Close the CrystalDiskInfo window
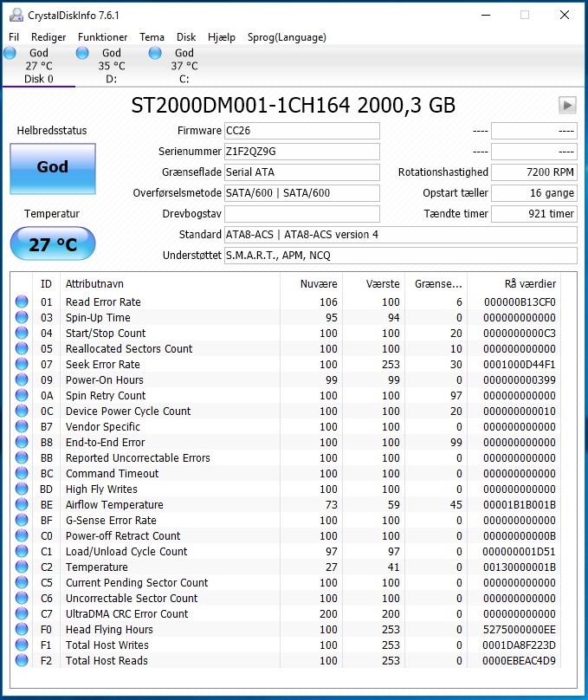 [565, 16]
